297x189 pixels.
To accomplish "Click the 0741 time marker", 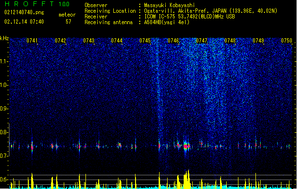I will (32, 41).
